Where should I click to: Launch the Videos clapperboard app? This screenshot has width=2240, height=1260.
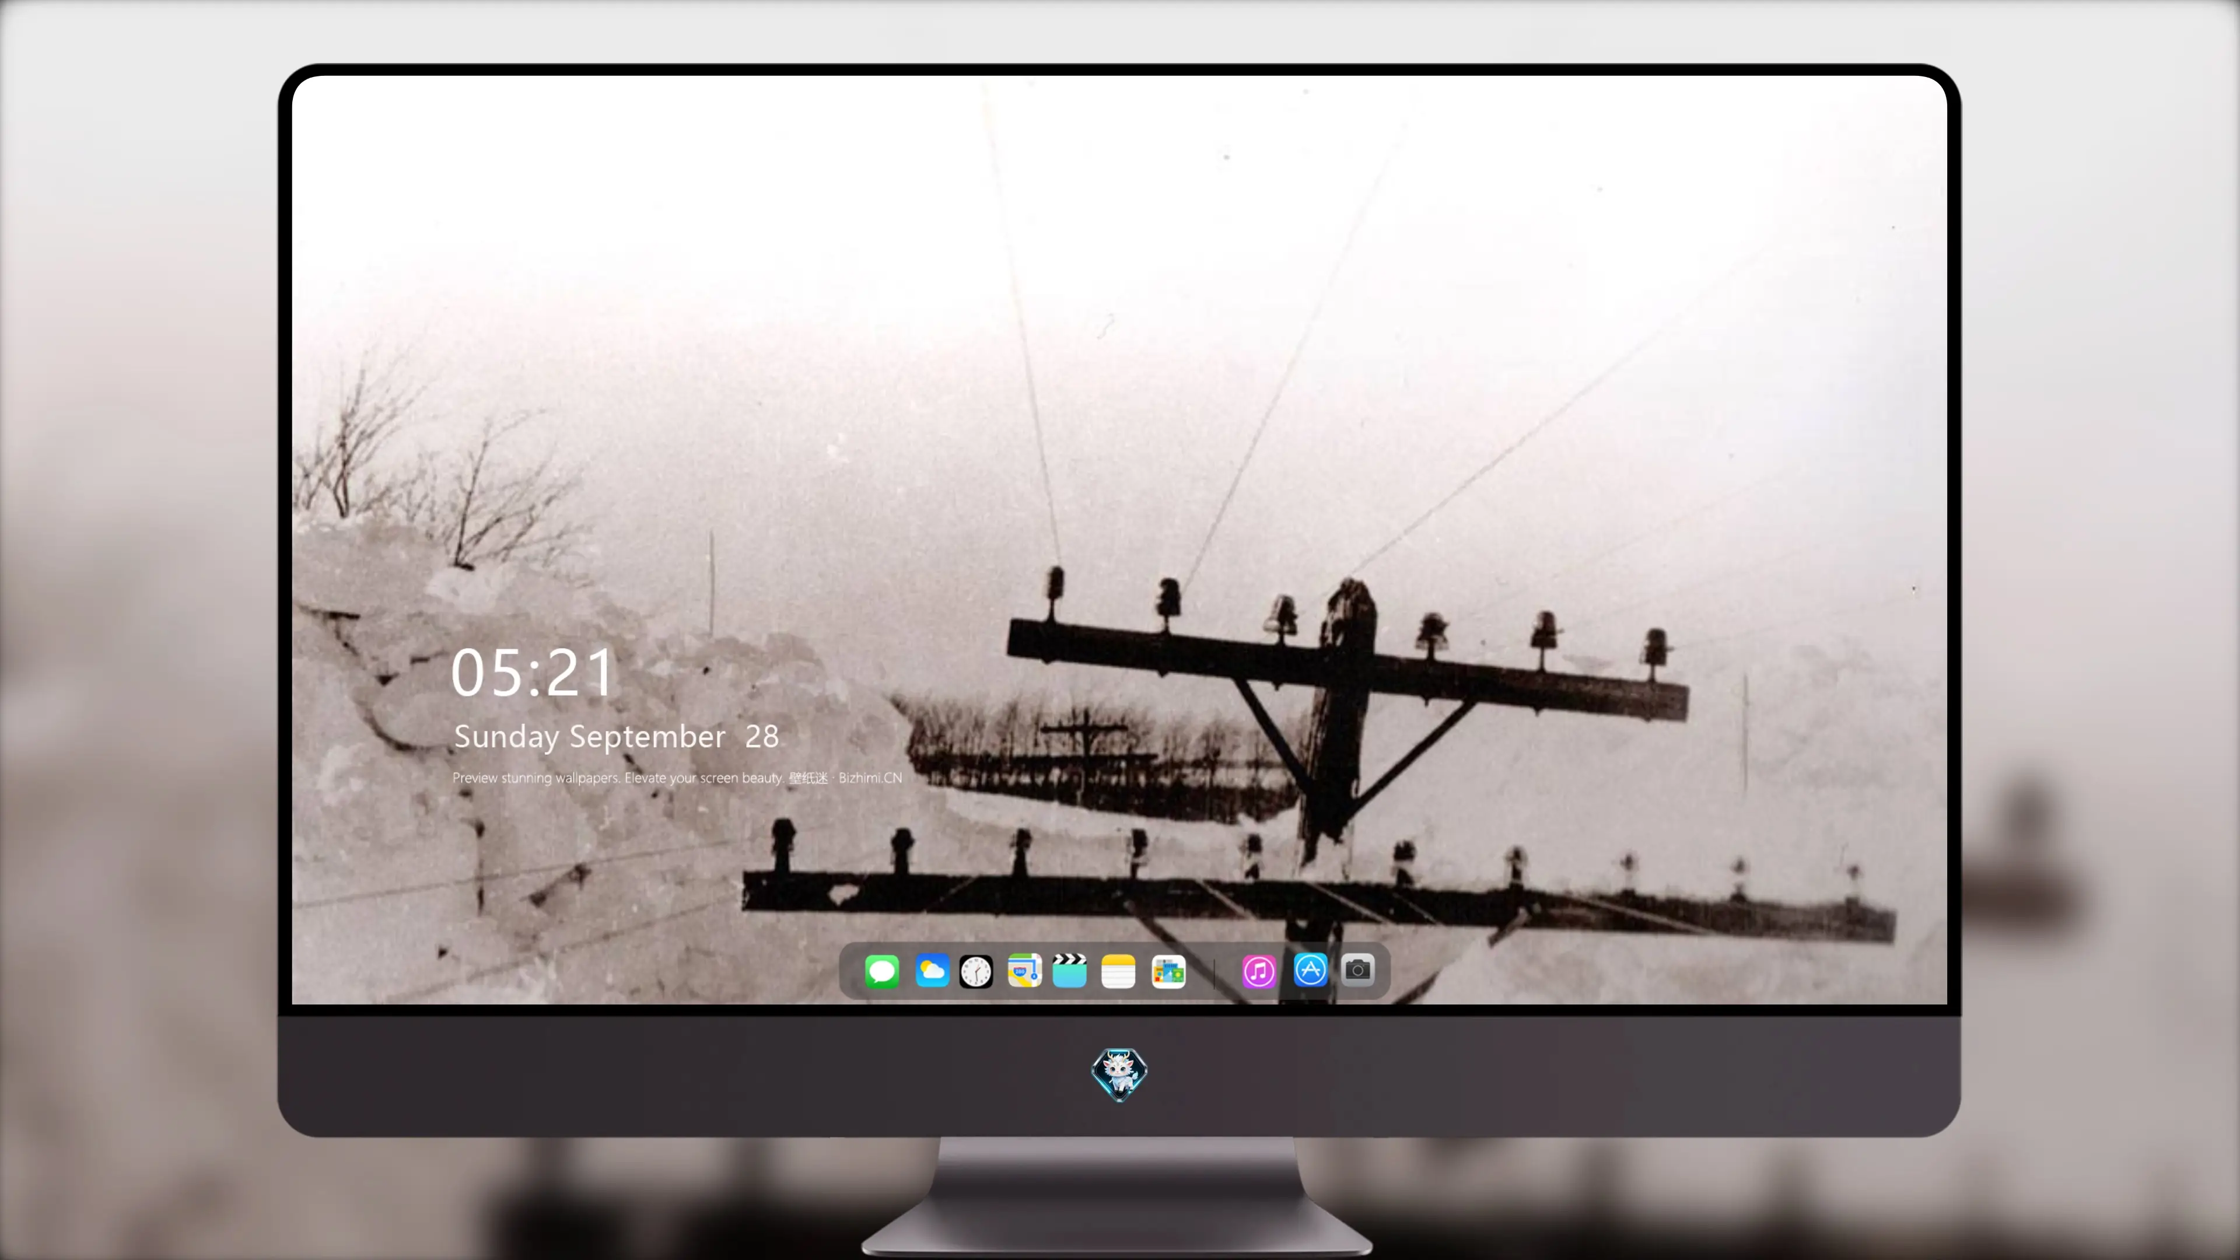[x=1070, y=971]
